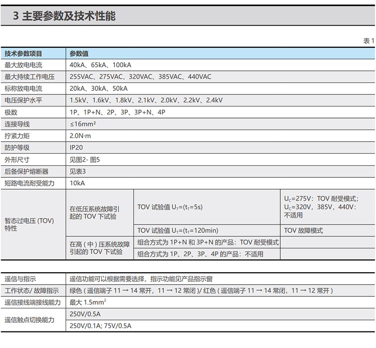Click the section heading 3 主要参数及技术性能
This screenshot has width=376, height=348.
pos(64,16)
